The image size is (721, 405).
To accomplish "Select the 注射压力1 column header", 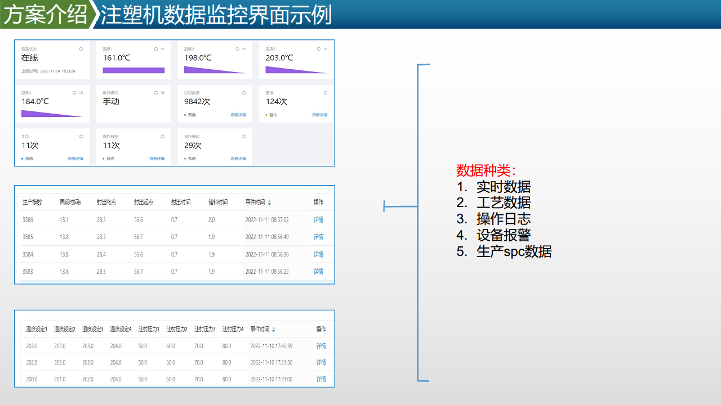I will (149, 330).
